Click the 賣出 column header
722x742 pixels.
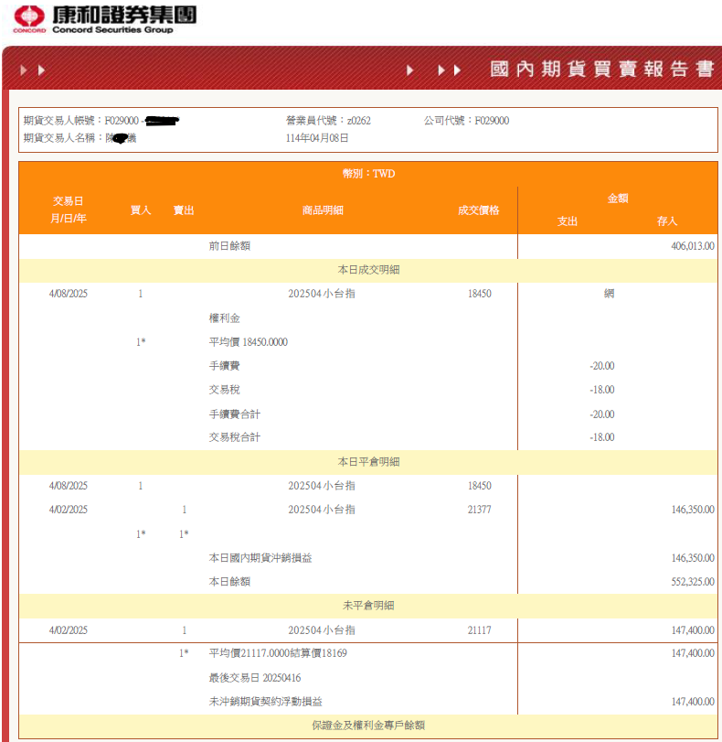pos(184,210)
